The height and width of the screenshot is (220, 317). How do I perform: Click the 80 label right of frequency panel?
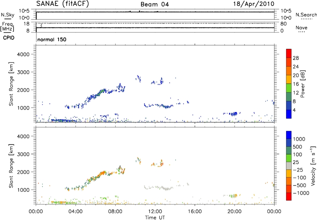click(x=283, y=24)
